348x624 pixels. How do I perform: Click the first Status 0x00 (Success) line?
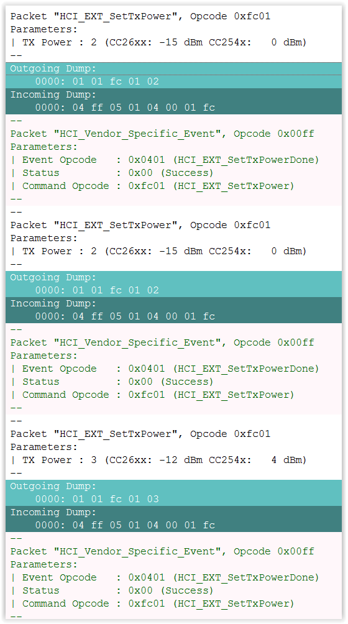point(112,173)
